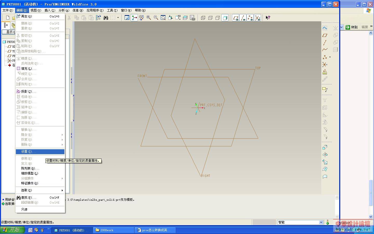
Task: Click 链接 in browser window toolbar
Action: coord(365,27)
